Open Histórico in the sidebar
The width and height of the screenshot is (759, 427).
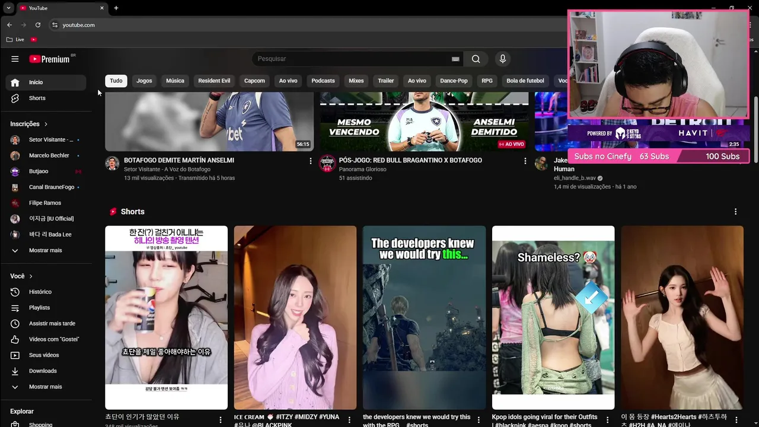click(46, 292)
